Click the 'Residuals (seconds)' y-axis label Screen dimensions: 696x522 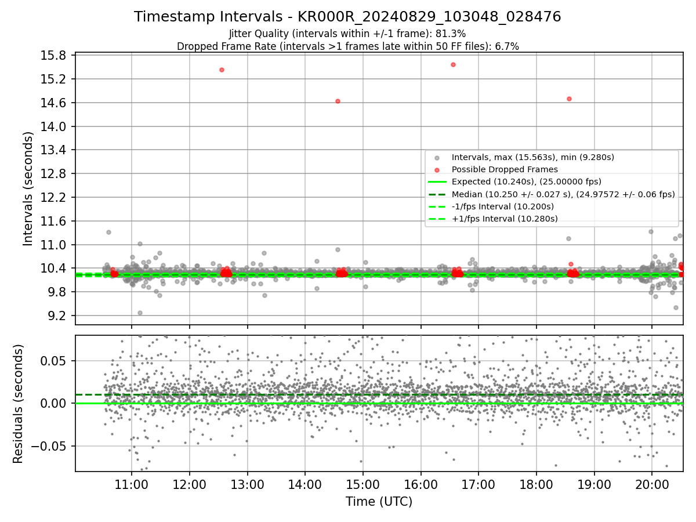tap(18, 404)
